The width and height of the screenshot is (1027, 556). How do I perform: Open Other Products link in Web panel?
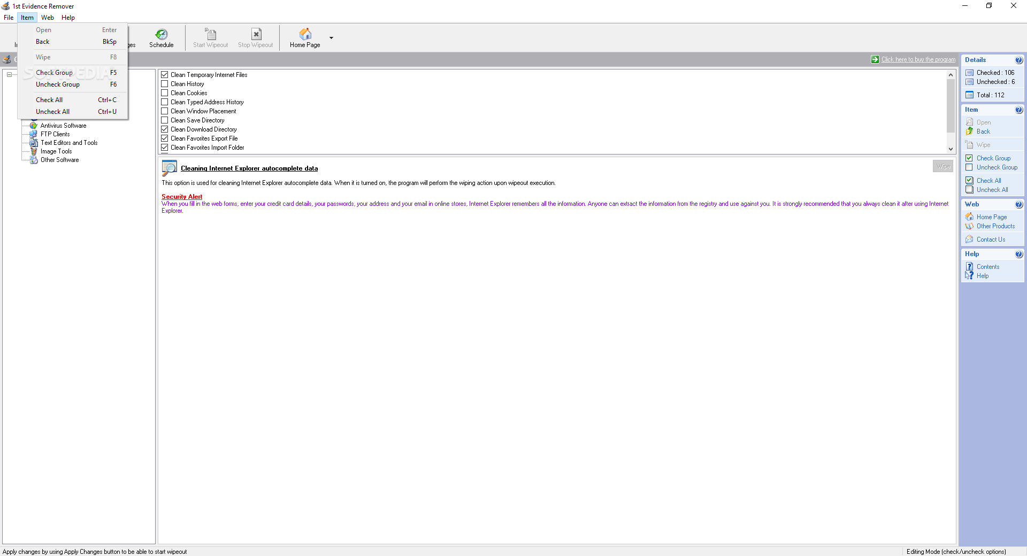point(995,226)
